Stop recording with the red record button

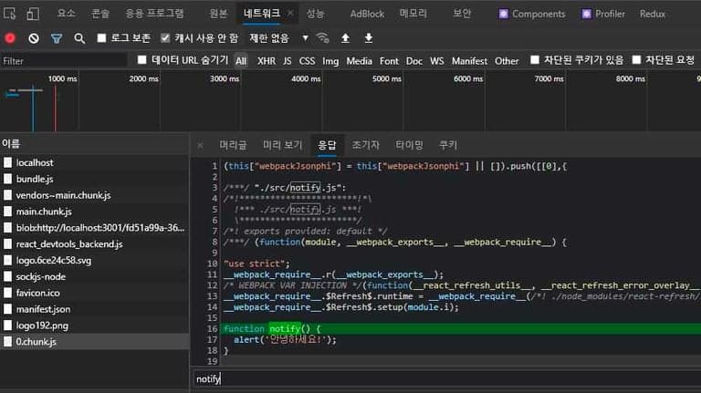[x=10, y=38]
